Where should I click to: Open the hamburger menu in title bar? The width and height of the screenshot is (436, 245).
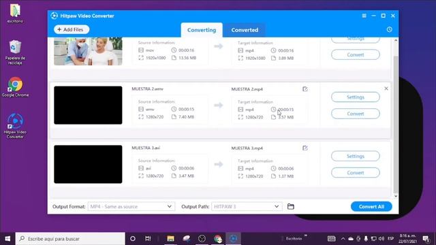364,16
